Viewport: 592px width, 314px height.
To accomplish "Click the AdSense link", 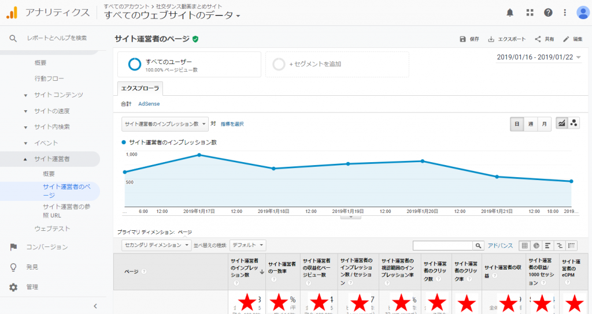I will coord(149,104).
